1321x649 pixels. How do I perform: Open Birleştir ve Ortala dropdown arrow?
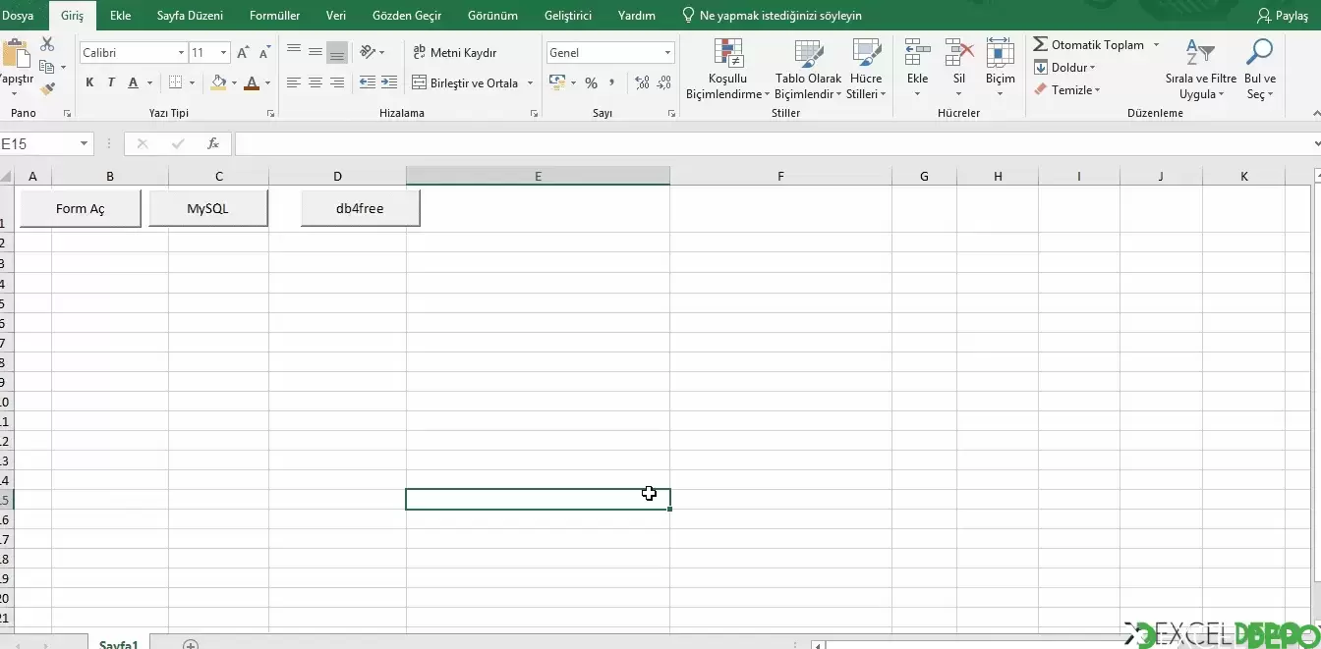tap(530, 83)
